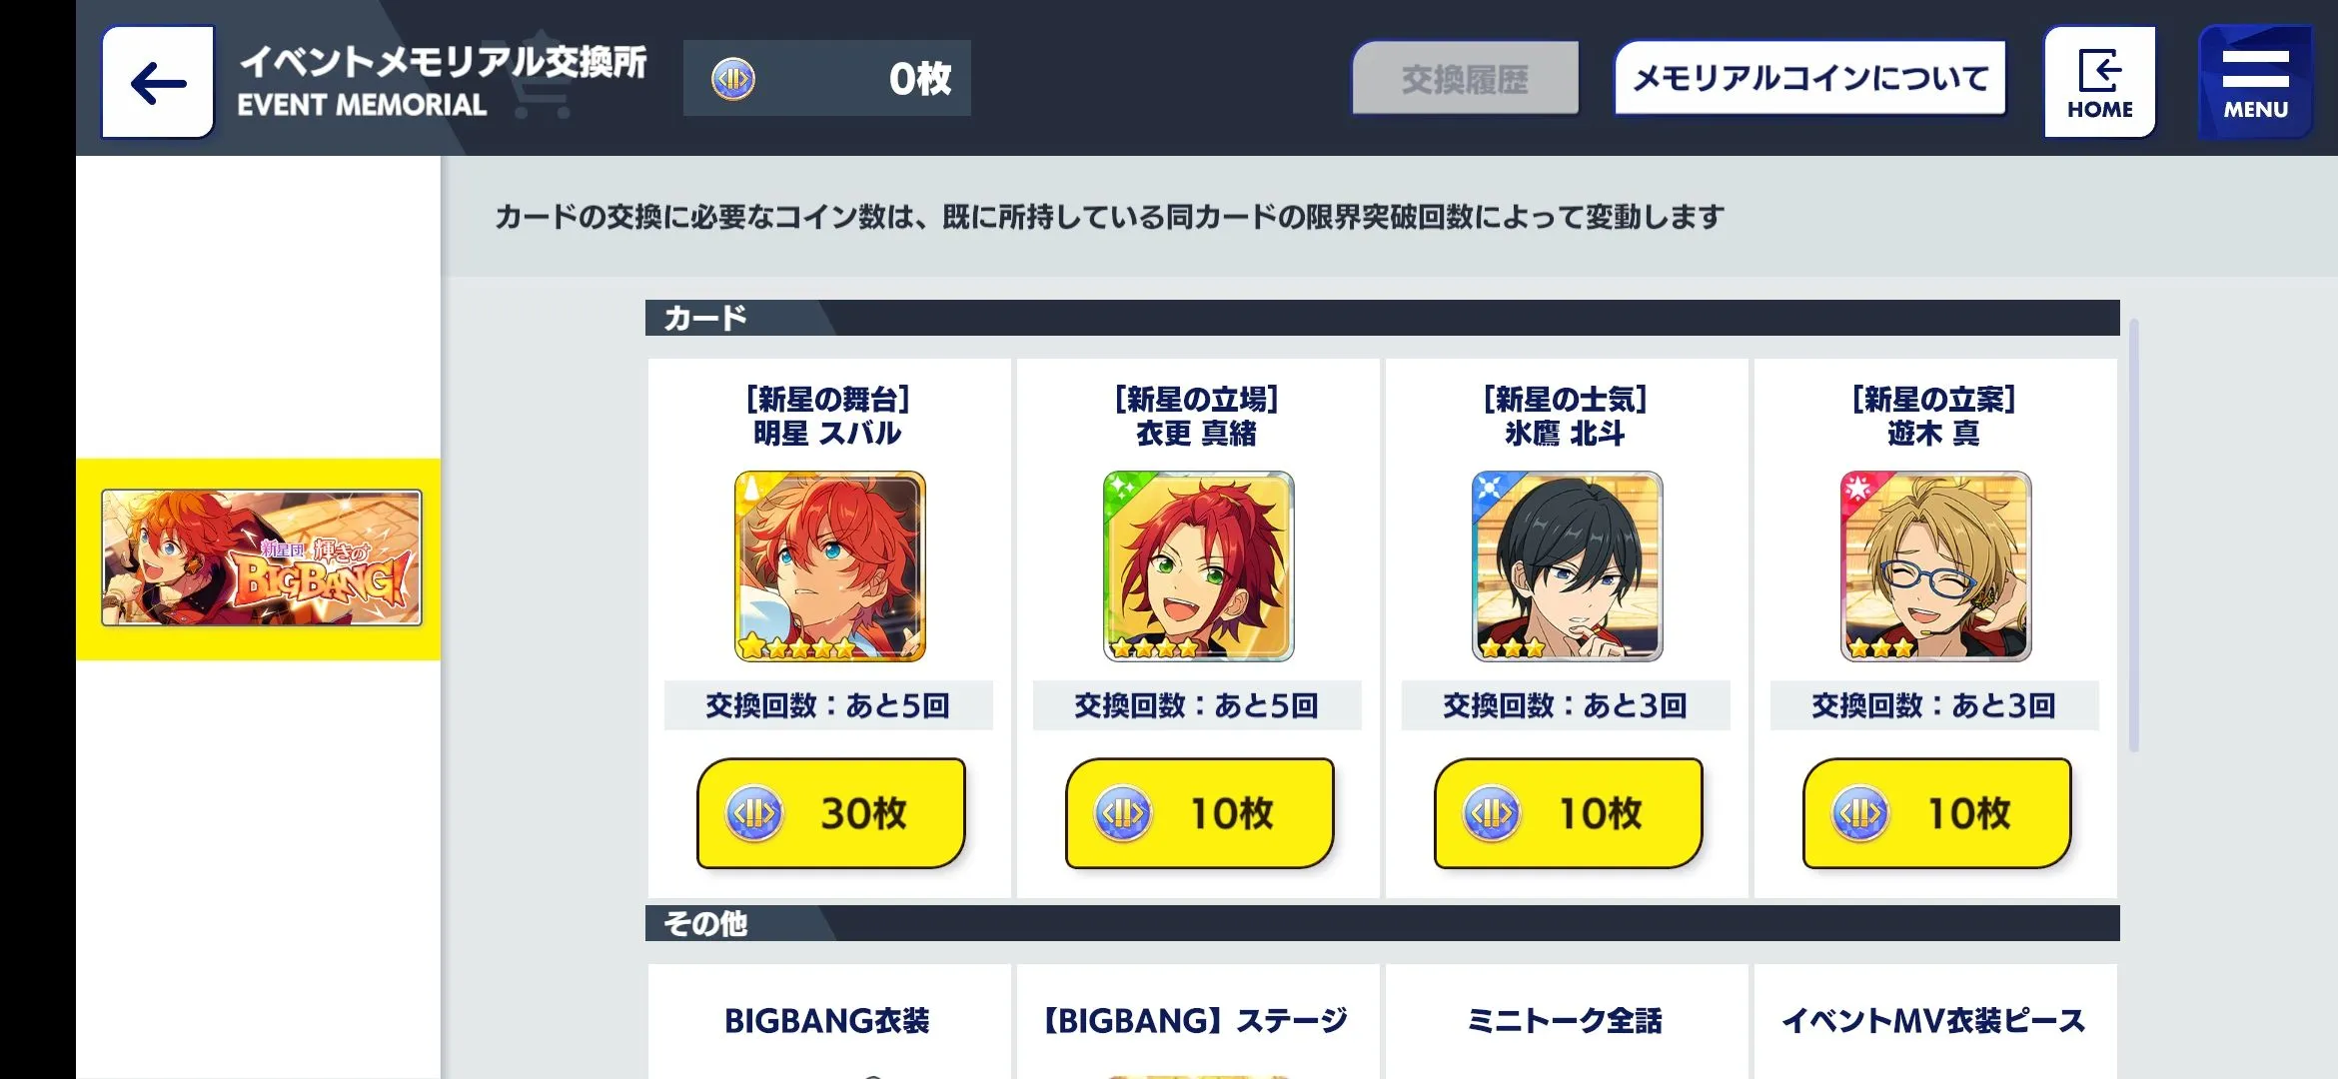Viewport: 2338px width, 1079px height.
Task: Select 衣更 真緒 four-star card icon
Action: click(1198, 566)
